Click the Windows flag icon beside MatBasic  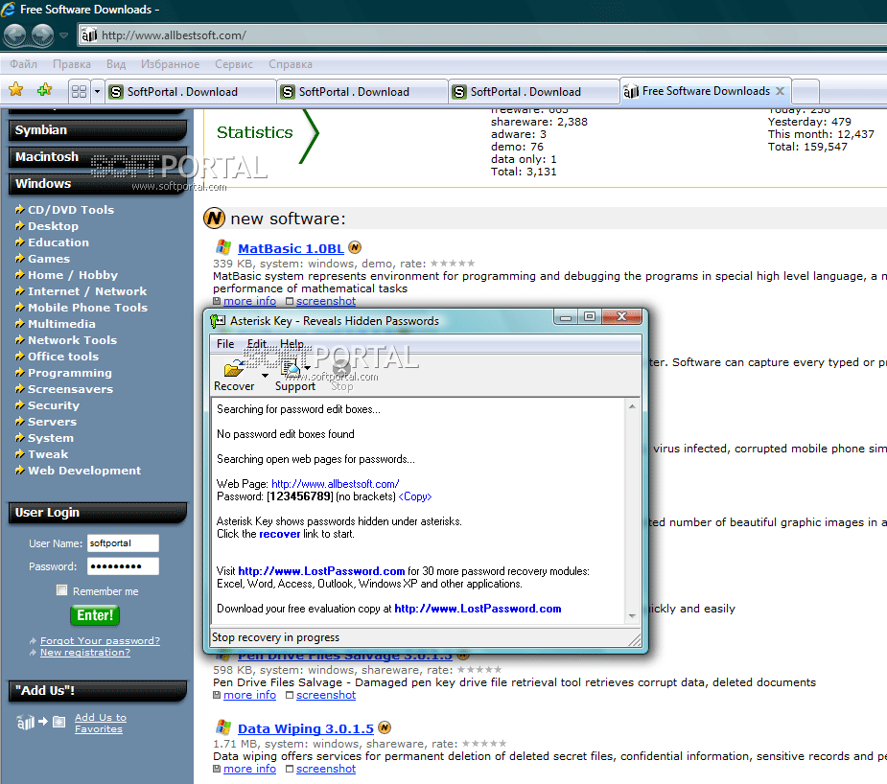click(x=223, y=247)
